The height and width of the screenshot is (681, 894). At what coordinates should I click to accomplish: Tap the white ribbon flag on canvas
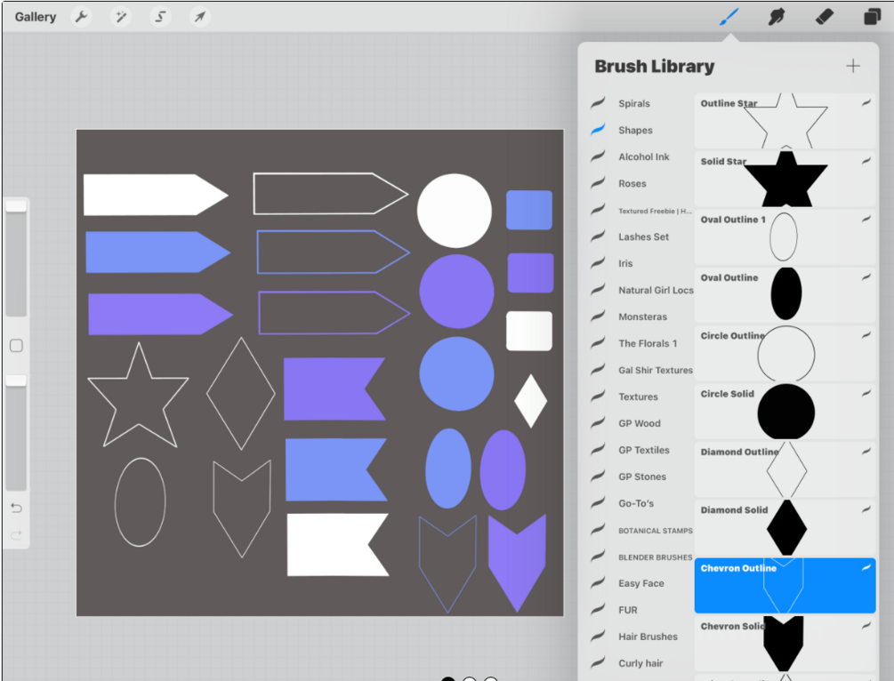pyautogui.click(x=338, y=545)
